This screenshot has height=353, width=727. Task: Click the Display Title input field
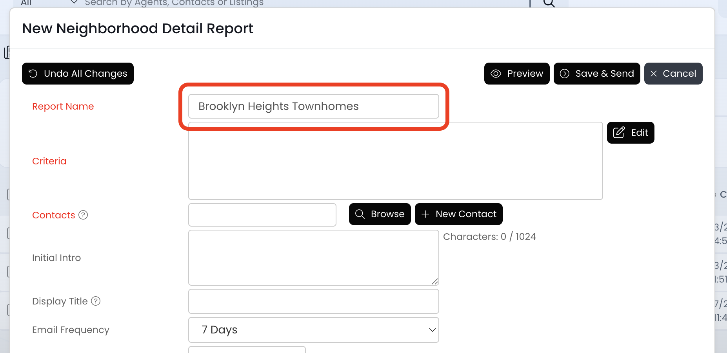[x=313, y=301]
